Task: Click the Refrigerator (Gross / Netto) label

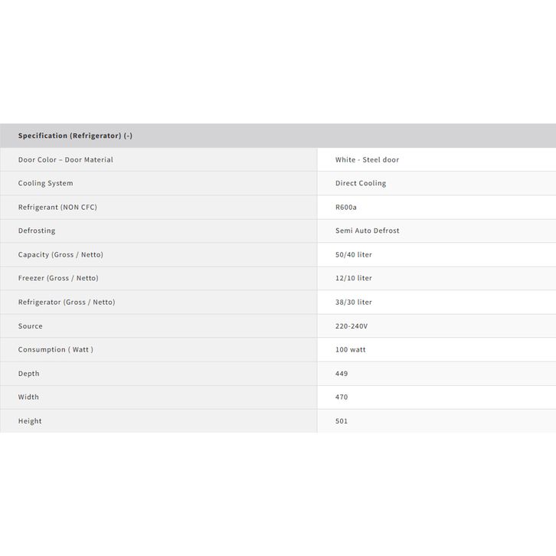Action: pos(67,302)
